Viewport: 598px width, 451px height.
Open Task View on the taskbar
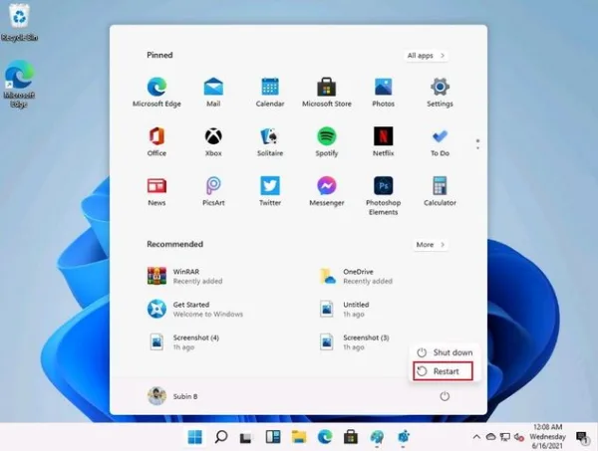(x=246, y=438)
